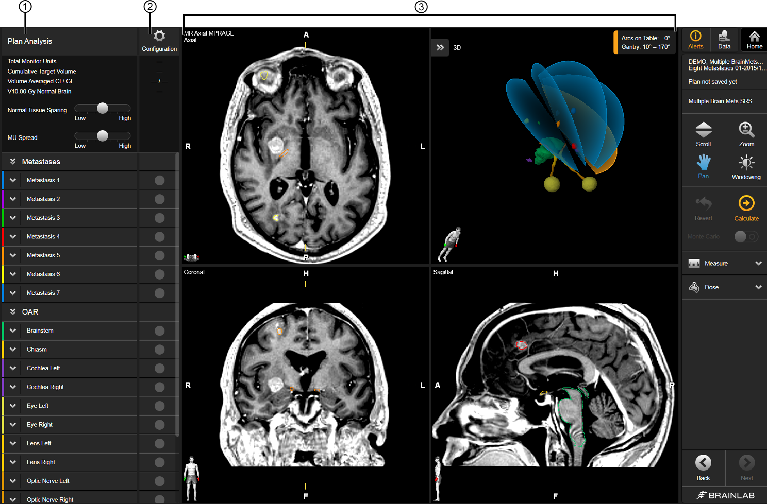Expand Lens Left chevron
Image resolution: width=767 pixels, height=504 pixels.
pyautogui.click(x=13, y=443)
